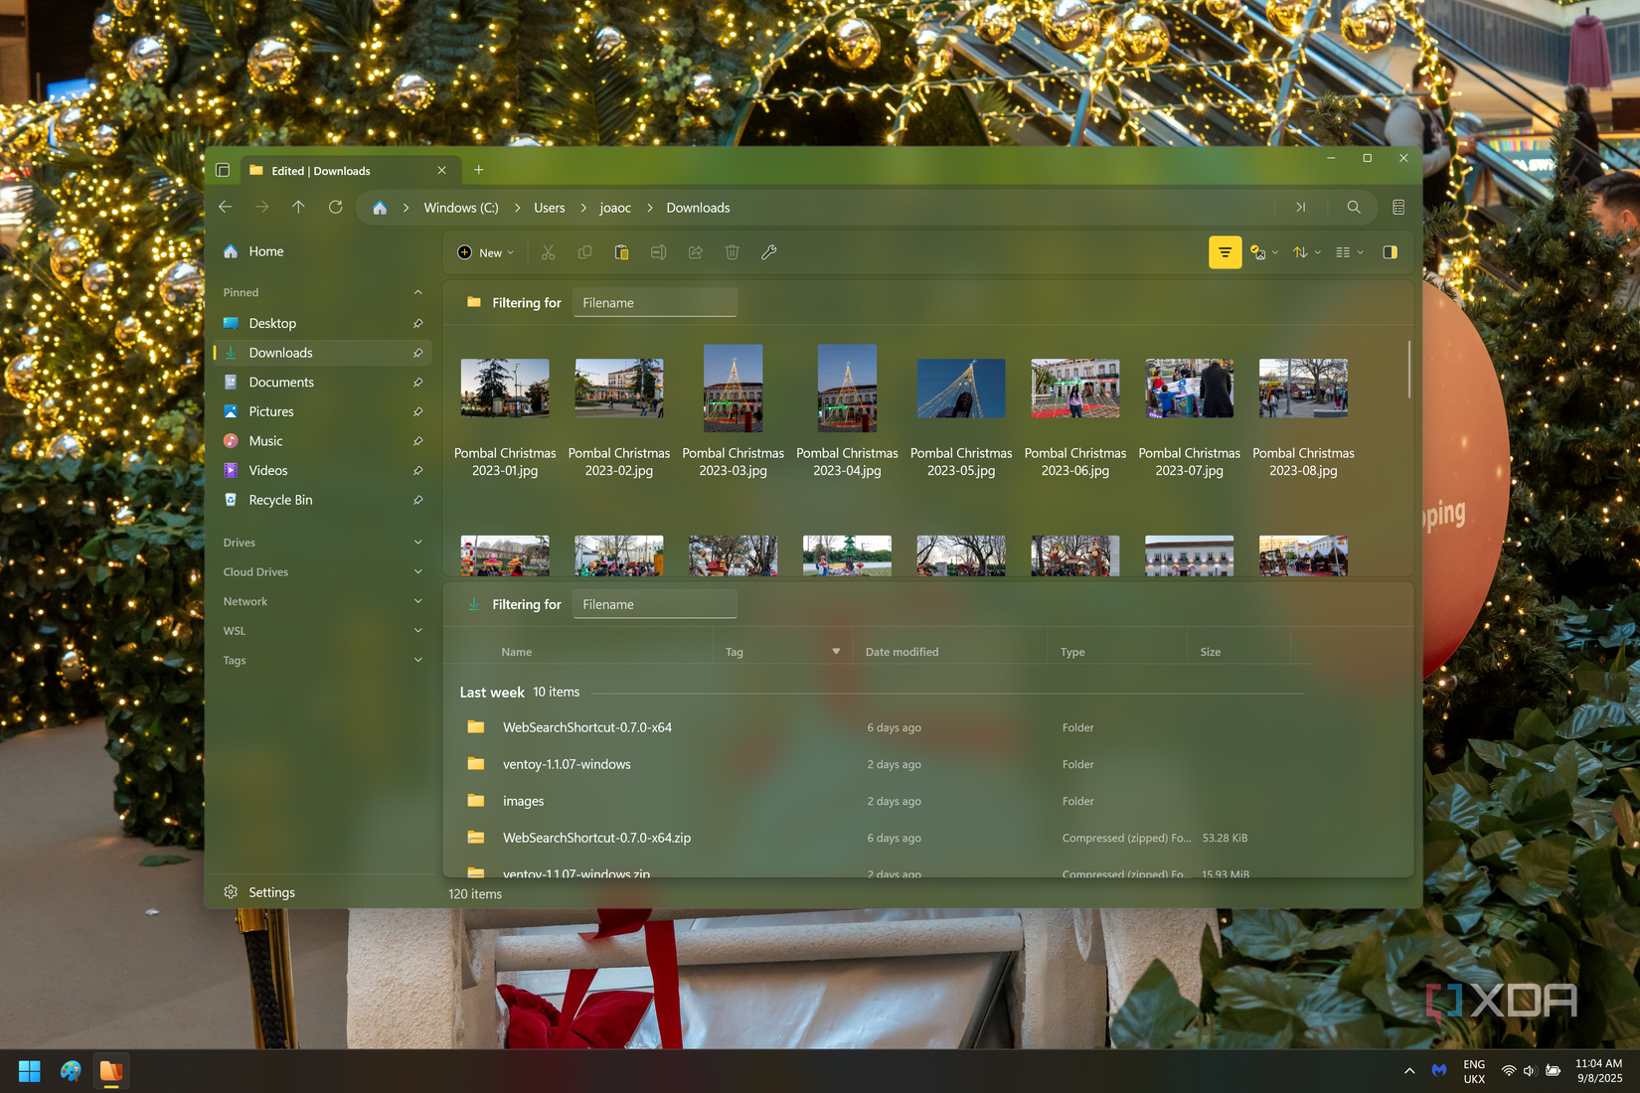1640x1093 pixels.
Task: Click the Paste icon in the toolbar
Action: (x=621, y=252)
